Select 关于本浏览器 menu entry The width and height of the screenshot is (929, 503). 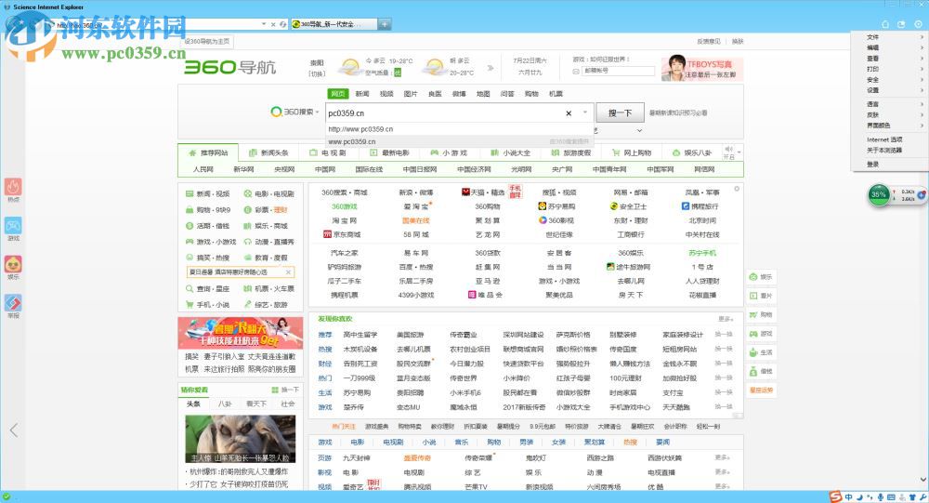click(884, 150)
